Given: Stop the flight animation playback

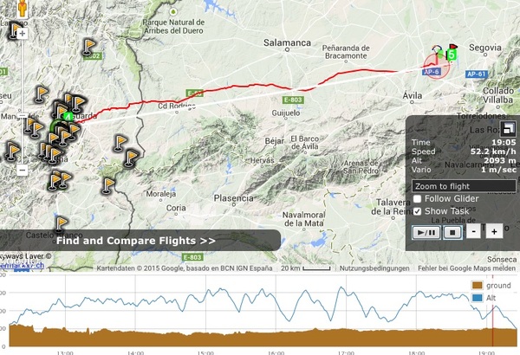Looking at the screenshot, I should (x=452, y=232).
